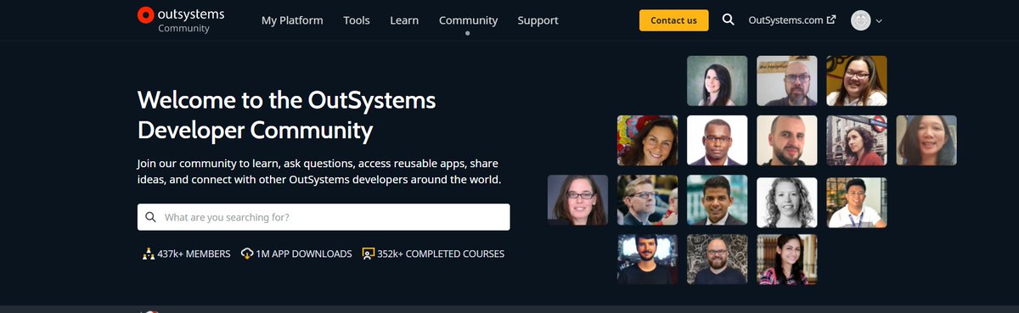
Task: Select the photo of woman in plaid shirt by bookshelf
Action: pos(786,260)
